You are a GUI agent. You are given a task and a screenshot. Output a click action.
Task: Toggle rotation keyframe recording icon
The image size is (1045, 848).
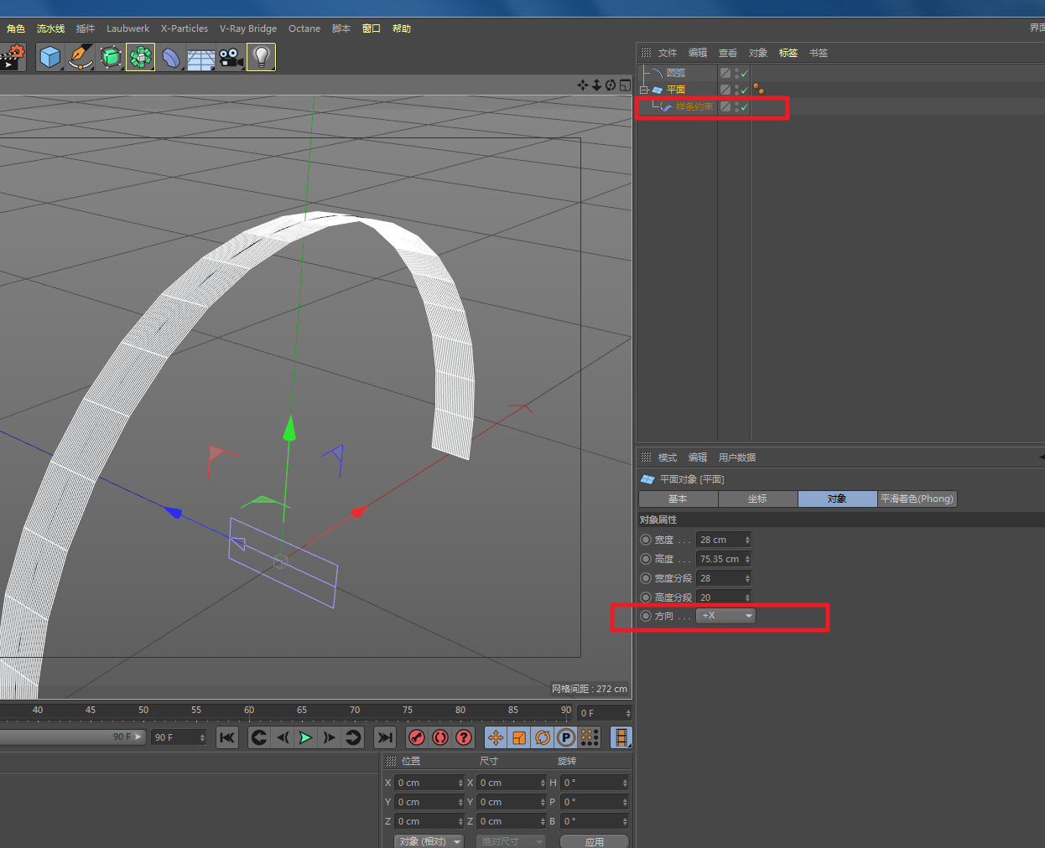543,737
